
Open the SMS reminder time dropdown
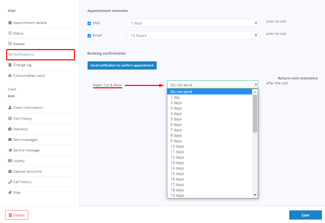pyautogui.click(x=192, y=23)
